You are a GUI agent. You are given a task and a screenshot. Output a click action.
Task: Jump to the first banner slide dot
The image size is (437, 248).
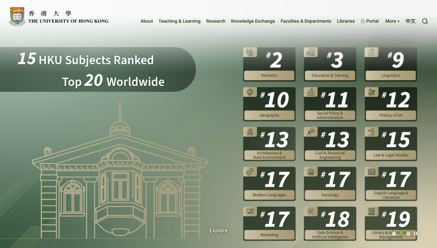[394, 233]
